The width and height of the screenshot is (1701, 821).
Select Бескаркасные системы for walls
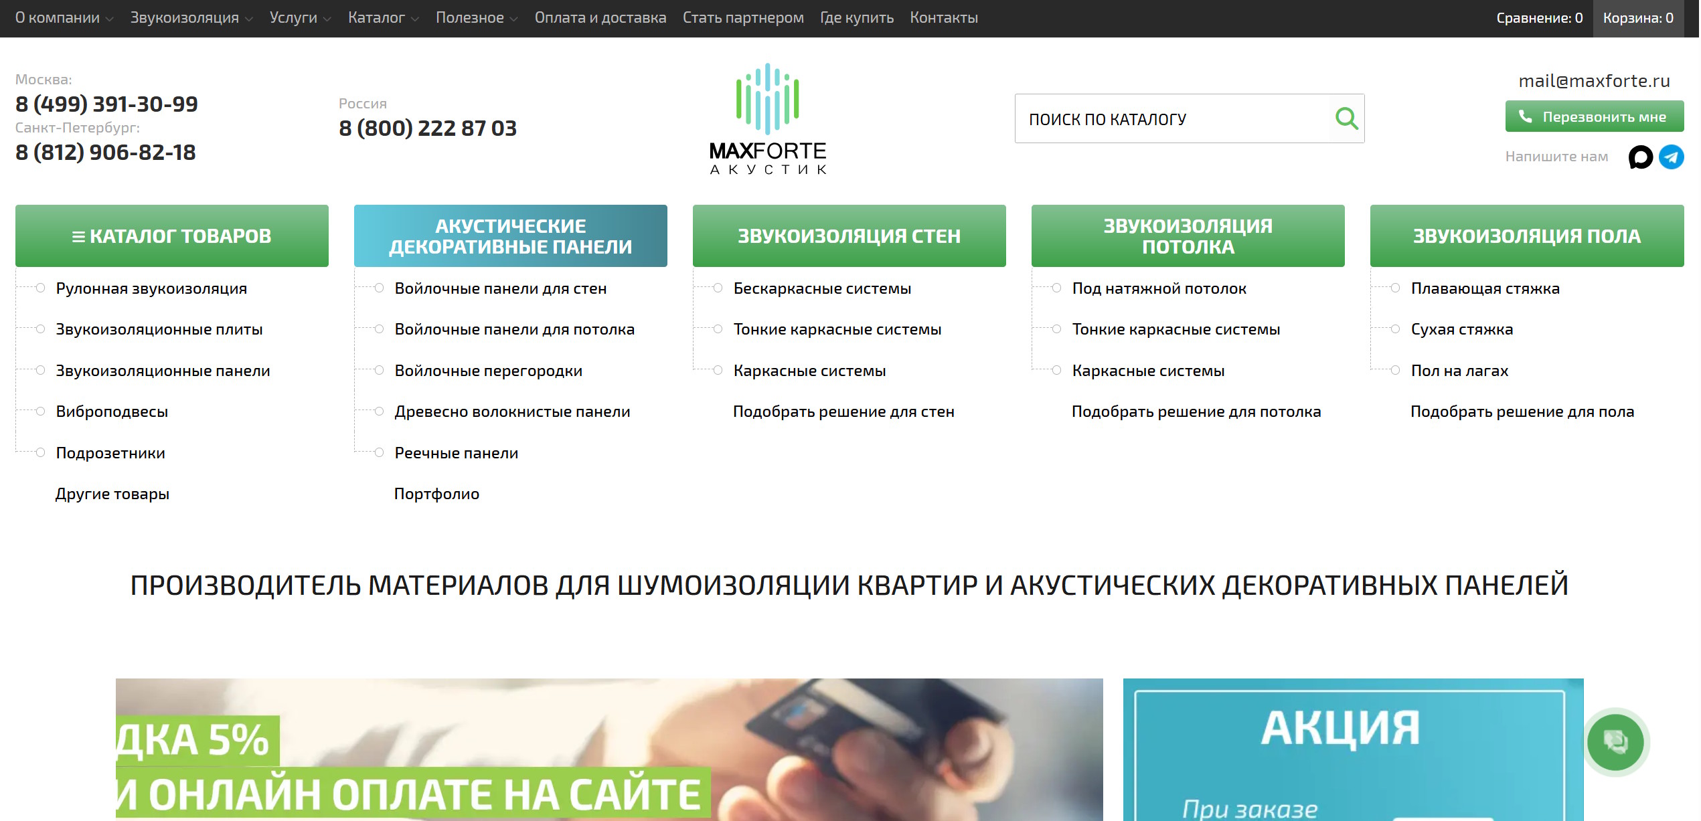[822, 288]
